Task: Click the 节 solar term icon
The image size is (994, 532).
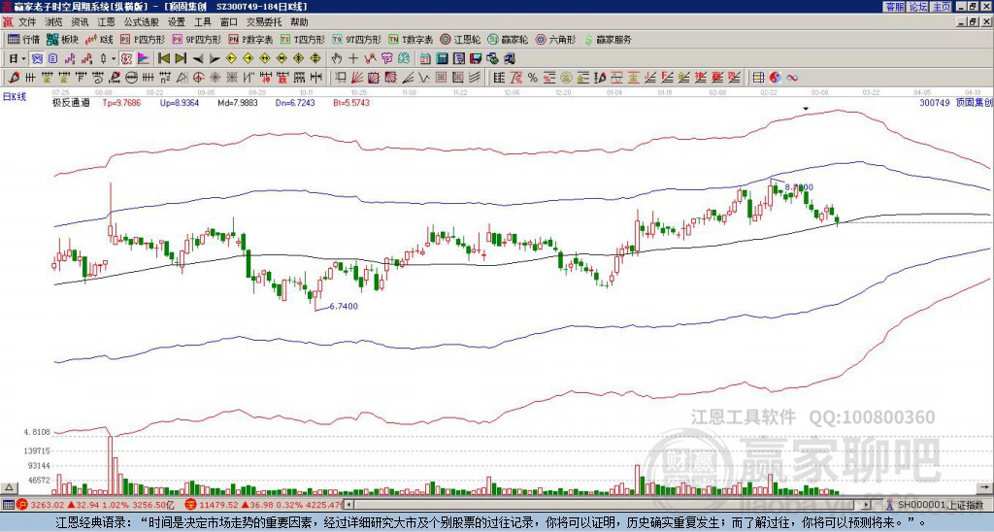Action: click(x=386, y=59)
